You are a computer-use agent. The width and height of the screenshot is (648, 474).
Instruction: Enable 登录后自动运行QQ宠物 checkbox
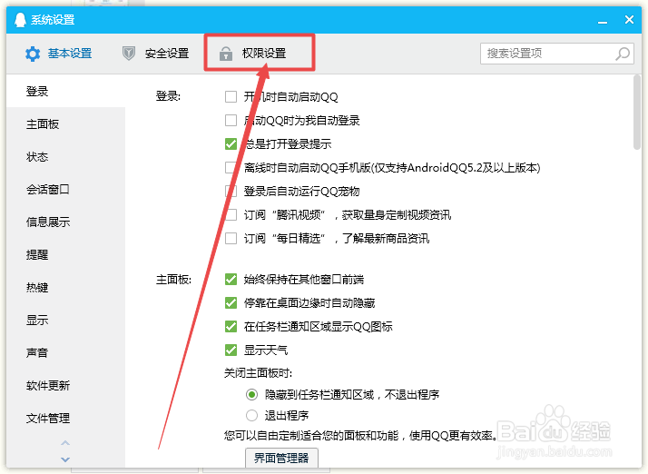231,191
